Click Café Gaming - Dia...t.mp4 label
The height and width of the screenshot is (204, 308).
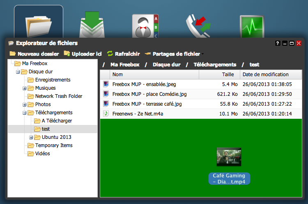(x=229, y=179)
